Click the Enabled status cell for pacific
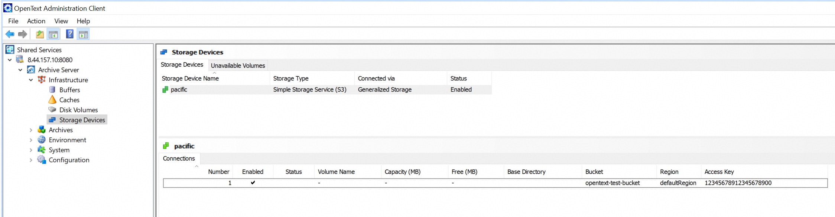The image size is (835, 217). [461, 90]
